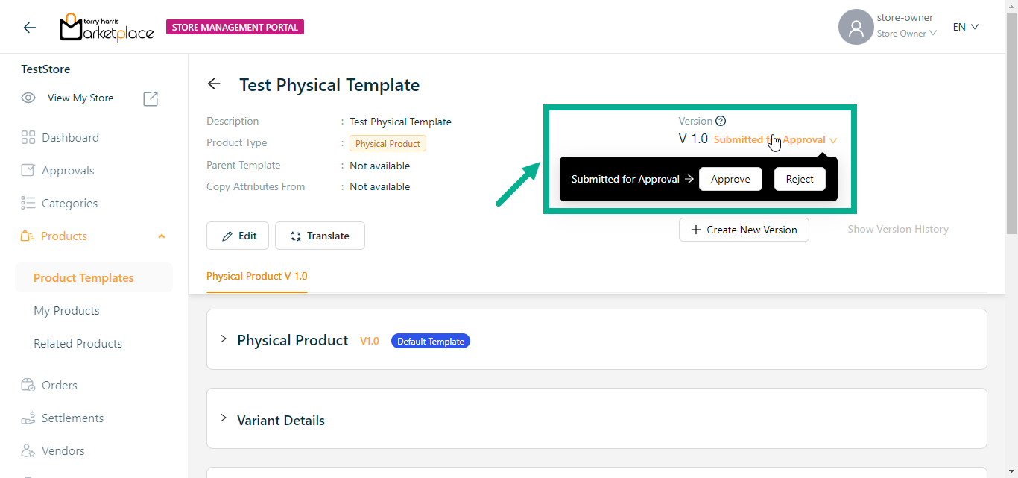This screenshot has height=478, width=1018.
Task: Open the Store Owner role dropdown
Action: [x=906, y=34]
